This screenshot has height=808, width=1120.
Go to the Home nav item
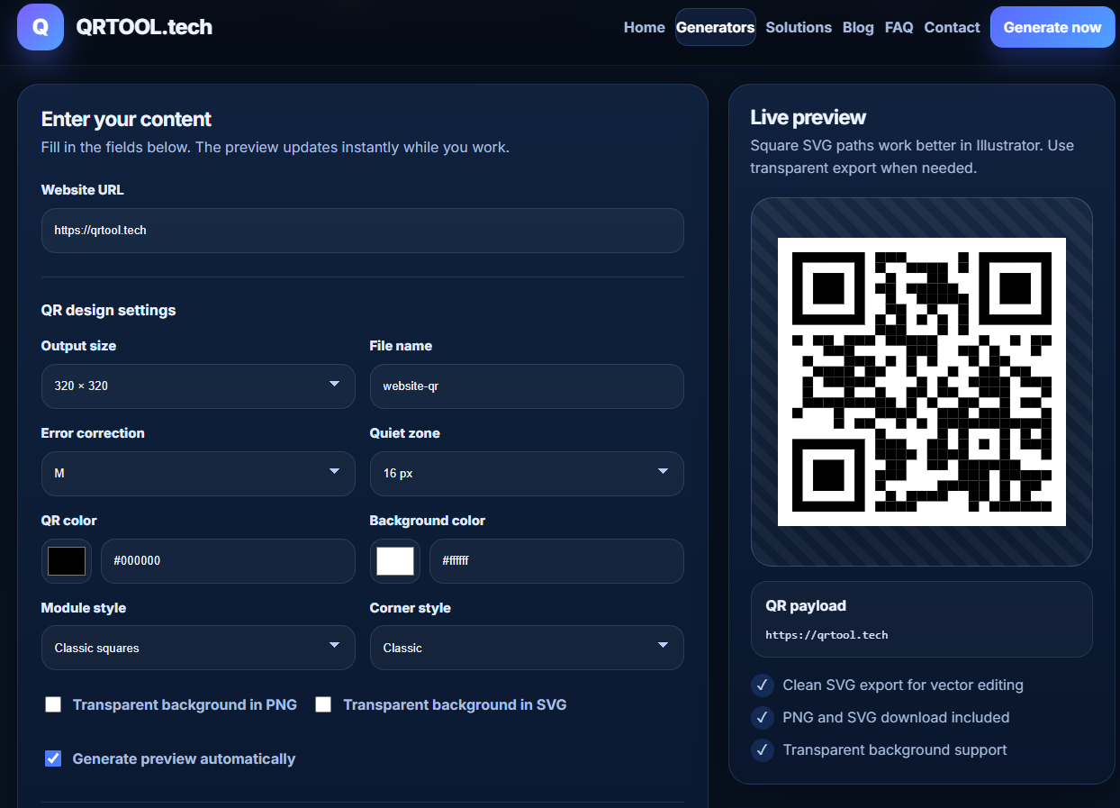(645, 27)
